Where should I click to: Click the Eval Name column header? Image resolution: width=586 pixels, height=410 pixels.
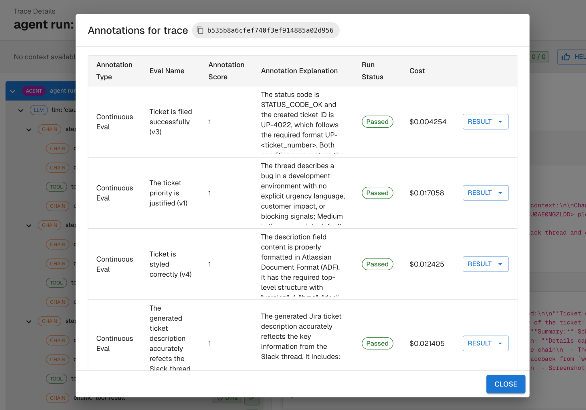click(167, 71)
